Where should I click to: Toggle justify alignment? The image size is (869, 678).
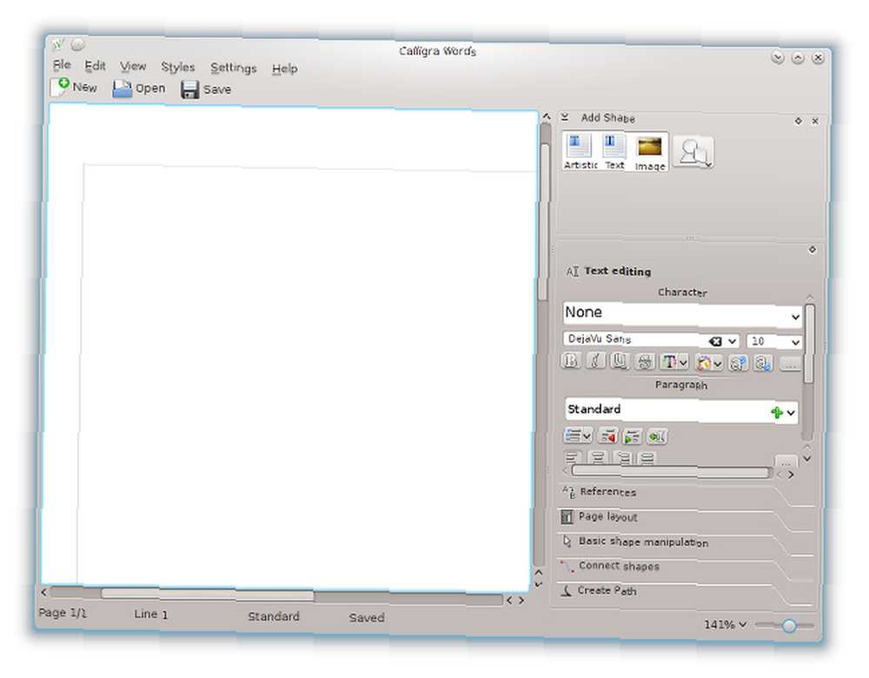pos(647,458)
